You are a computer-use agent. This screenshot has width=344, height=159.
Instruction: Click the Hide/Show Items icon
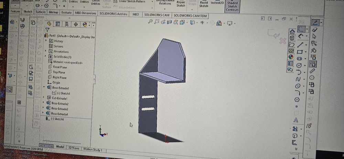pos(202,23)
